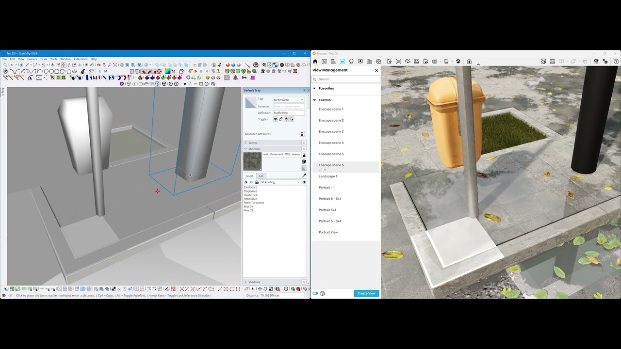Open the Extensions menu
Screen dimensions: 621x349
(81, 59)
